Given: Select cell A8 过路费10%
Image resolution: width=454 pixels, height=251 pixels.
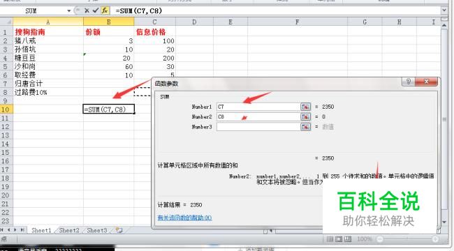Looking at the screenshot, I should tap(48, 92).
